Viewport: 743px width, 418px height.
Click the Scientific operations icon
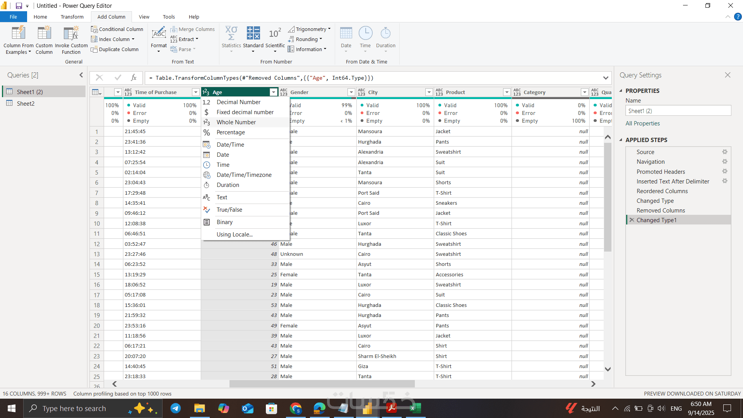coord(275,34)
